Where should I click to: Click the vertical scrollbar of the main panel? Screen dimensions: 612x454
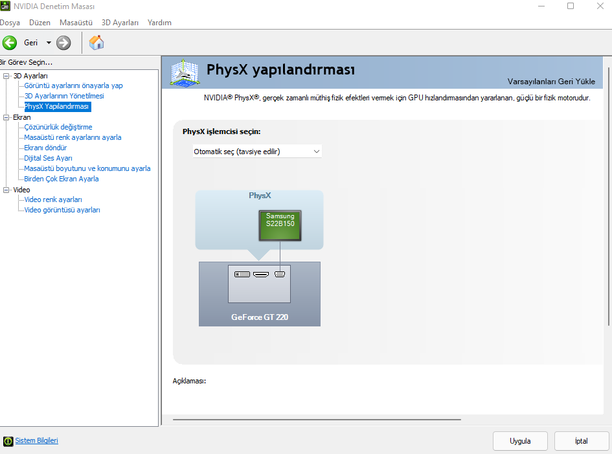click(609, 196)
